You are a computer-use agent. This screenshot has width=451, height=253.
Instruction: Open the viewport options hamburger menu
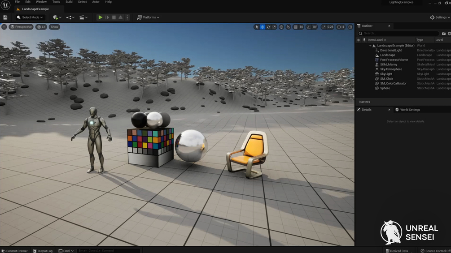4,27
